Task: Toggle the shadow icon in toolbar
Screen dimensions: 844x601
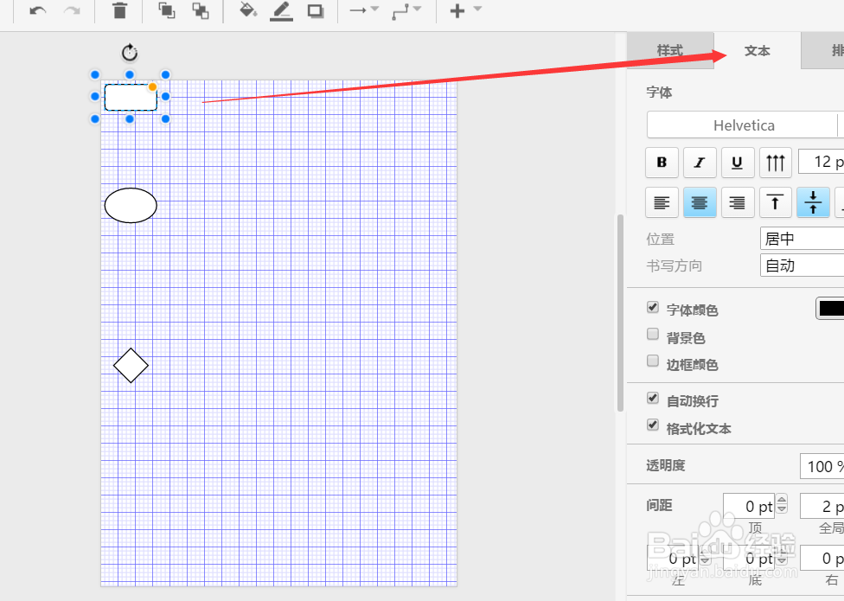Action: click(x=316, y=10)
